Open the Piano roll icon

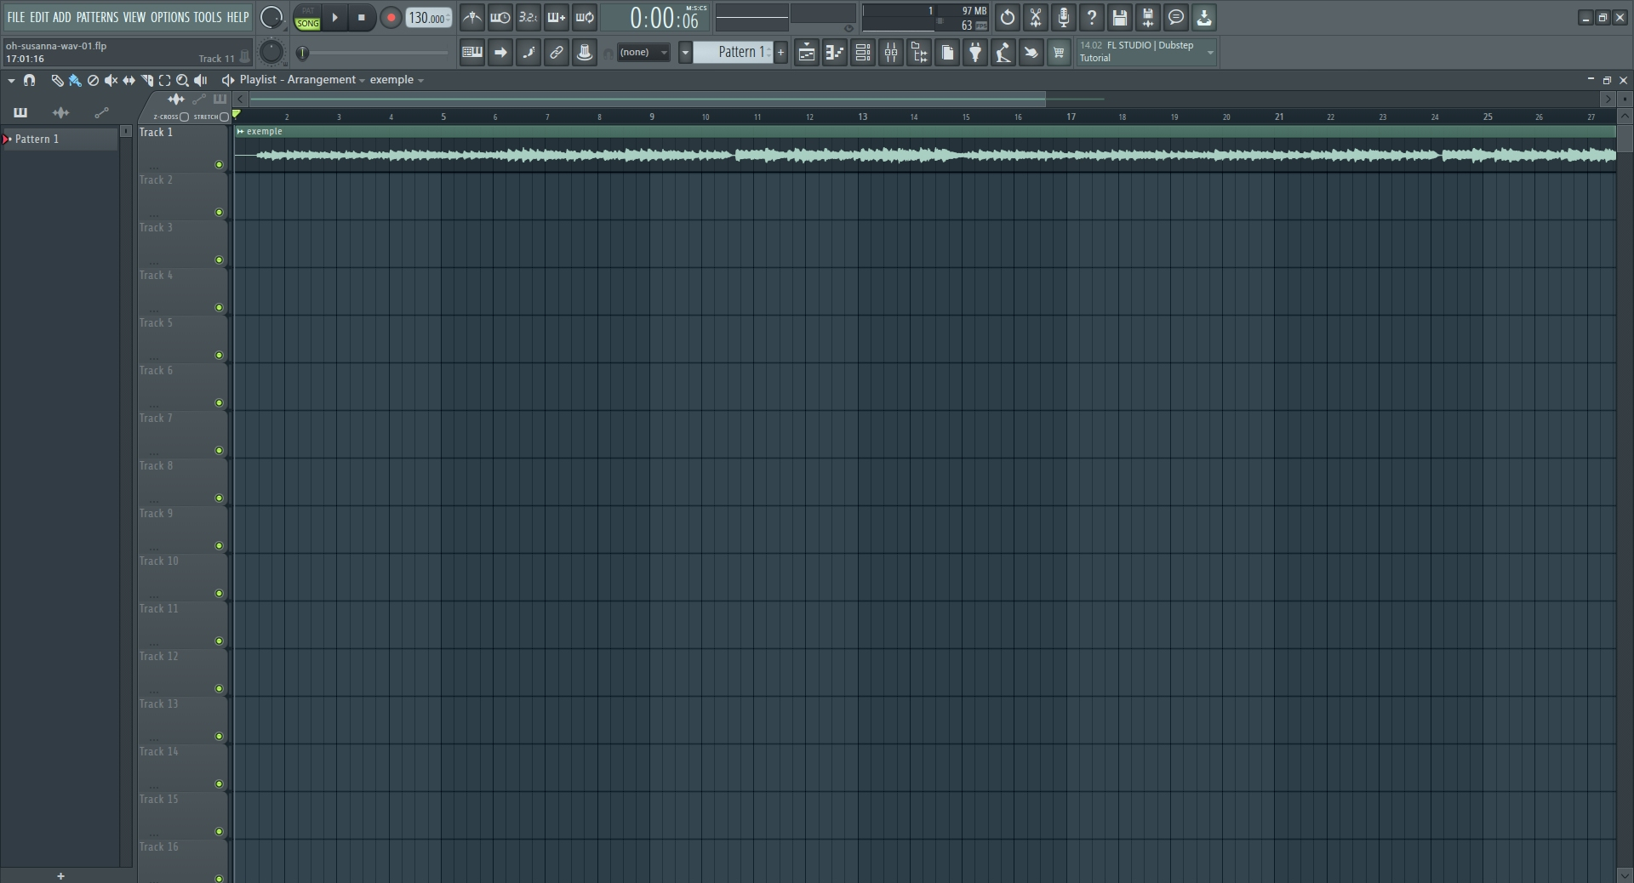[x=834, y=53]
